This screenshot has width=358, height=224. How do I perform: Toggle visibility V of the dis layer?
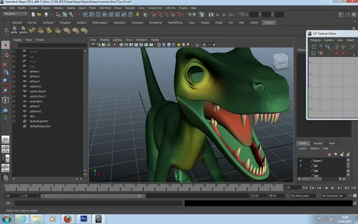coord(300,166)
